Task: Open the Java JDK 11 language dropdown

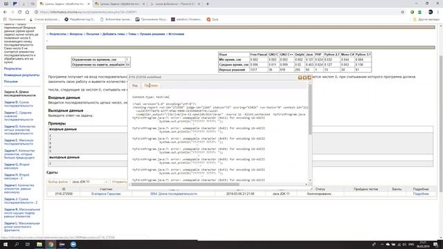Action: (89, 182)
